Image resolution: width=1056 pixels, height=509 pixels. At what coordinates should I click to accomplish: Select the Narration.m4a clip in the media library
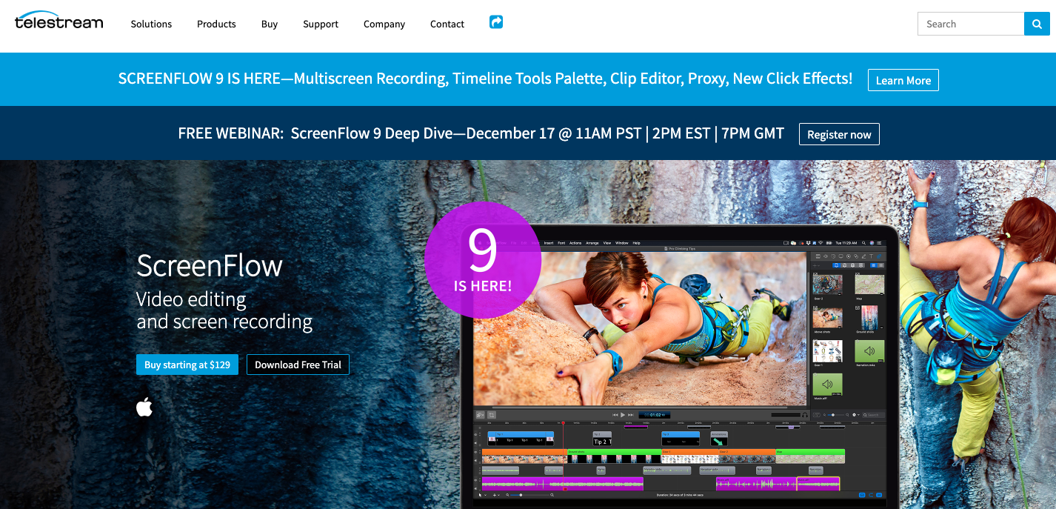click(869, 350)
